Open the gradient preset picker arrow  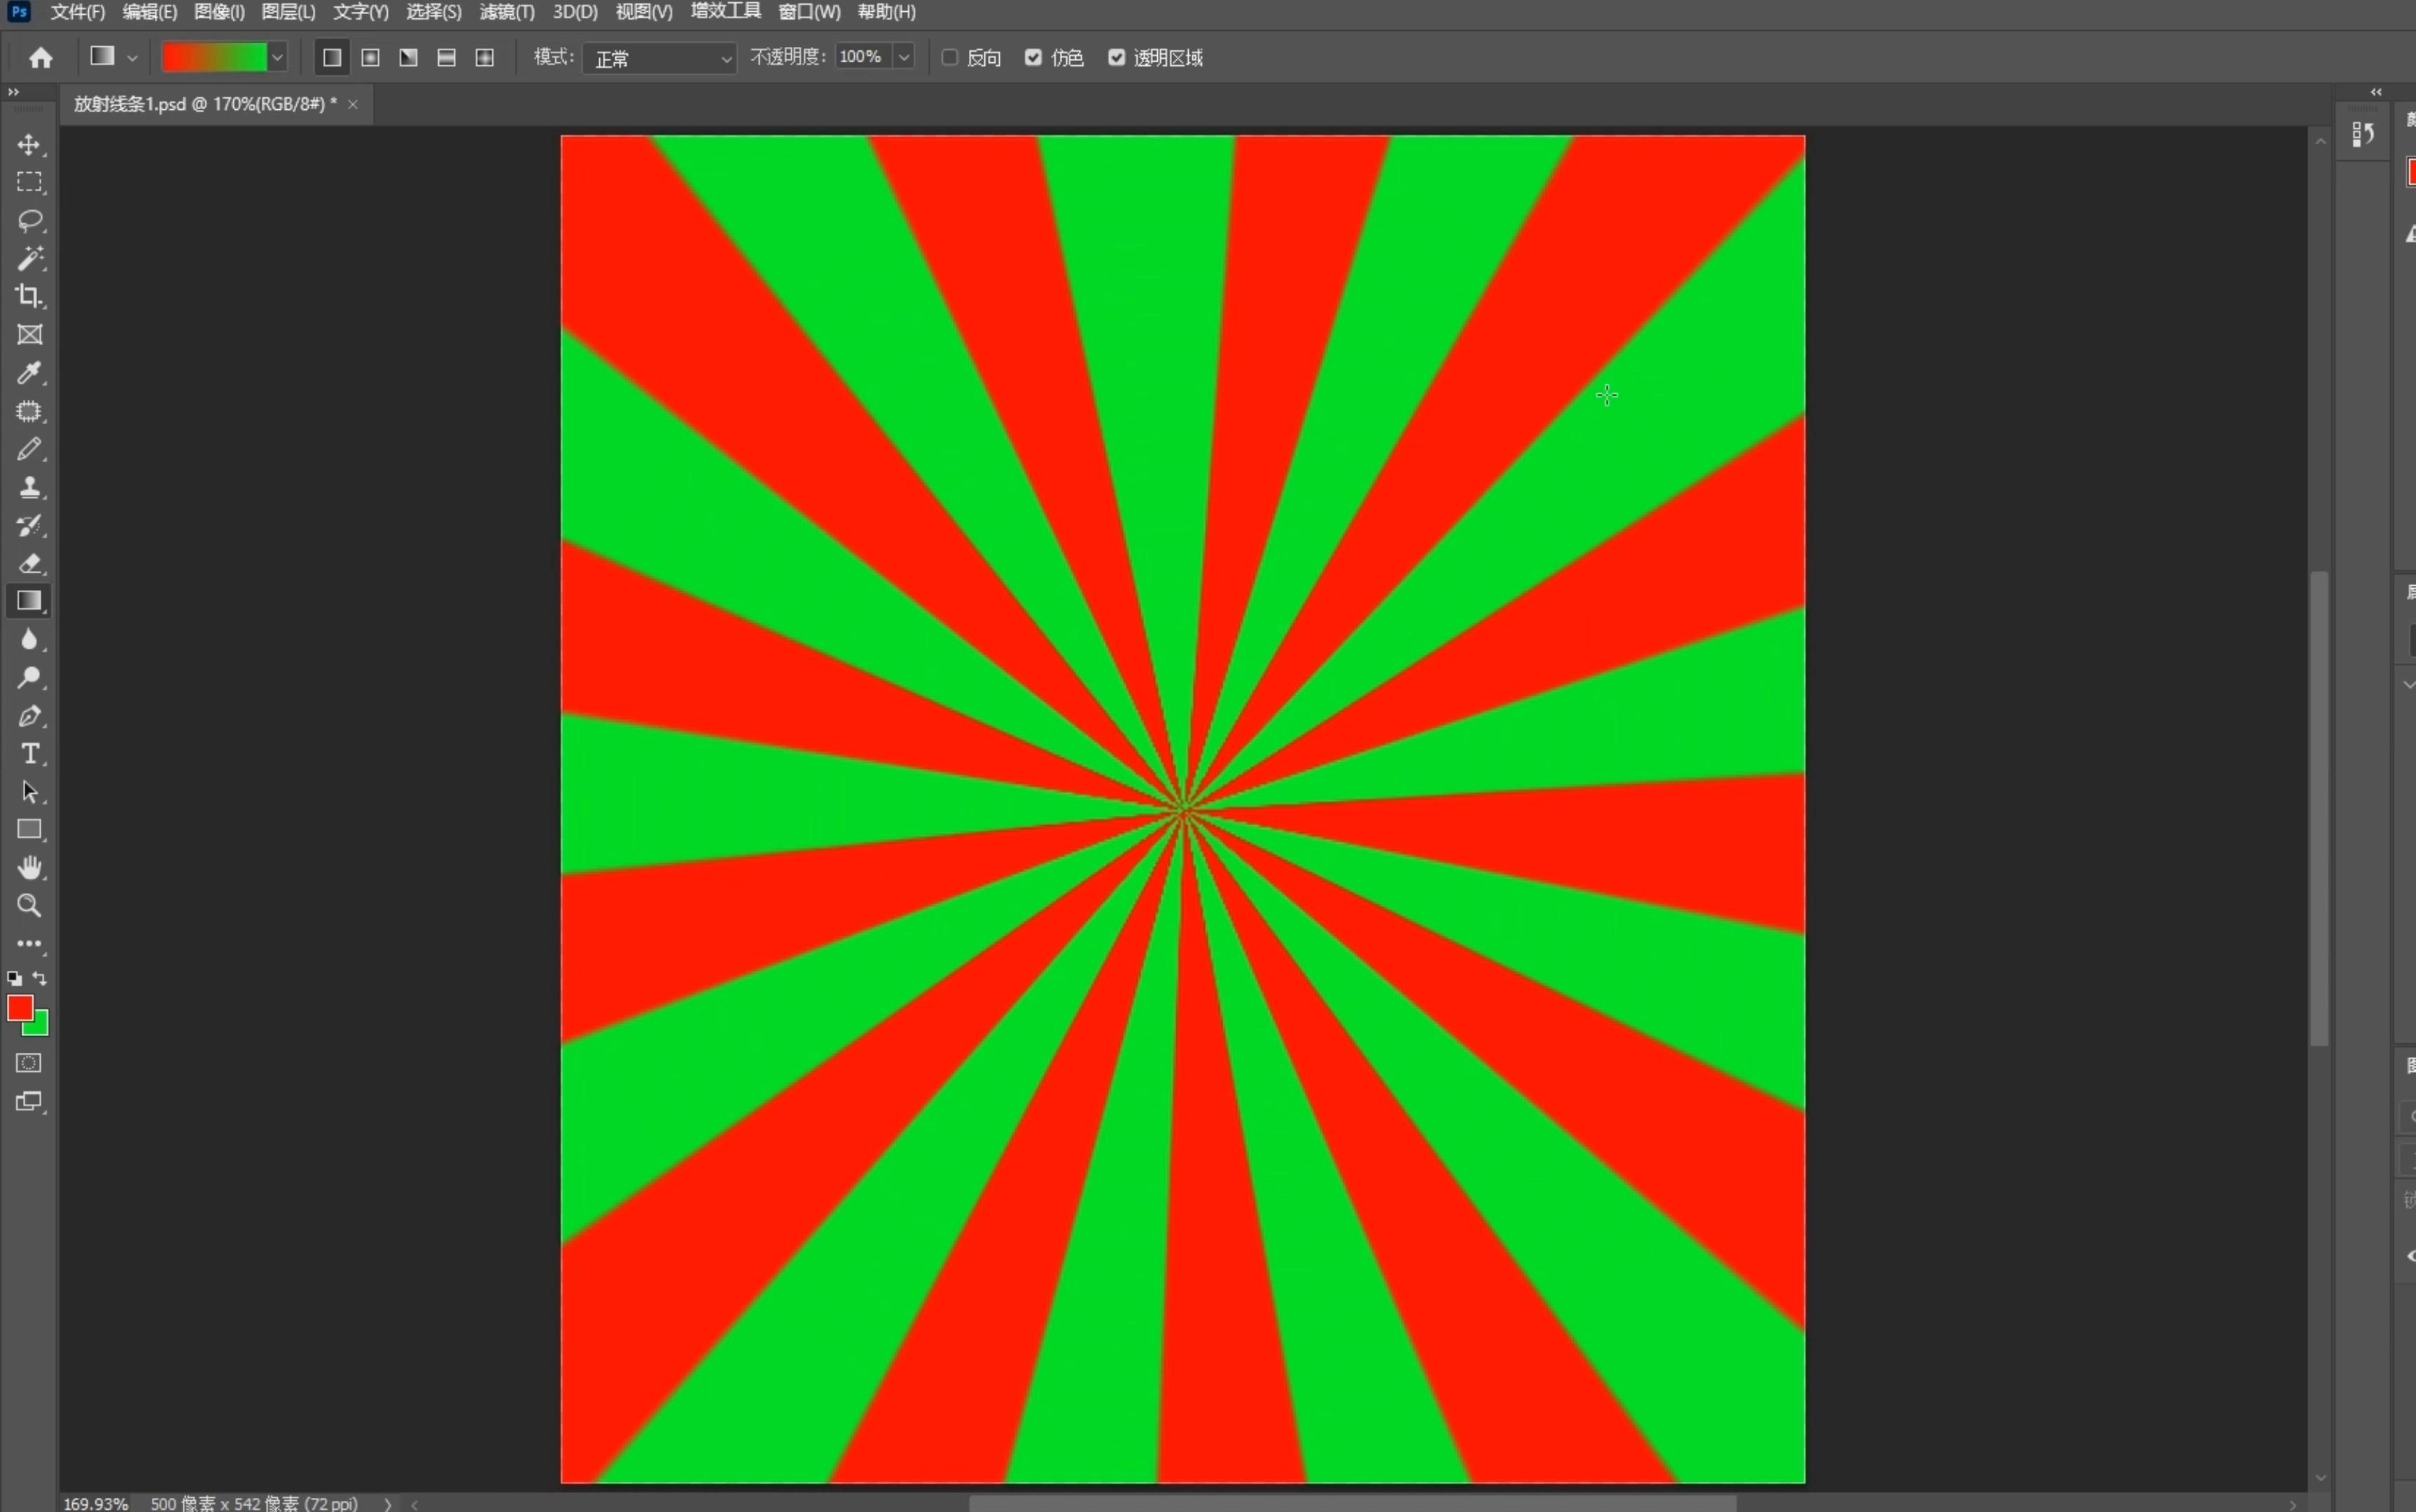(278, 58)
